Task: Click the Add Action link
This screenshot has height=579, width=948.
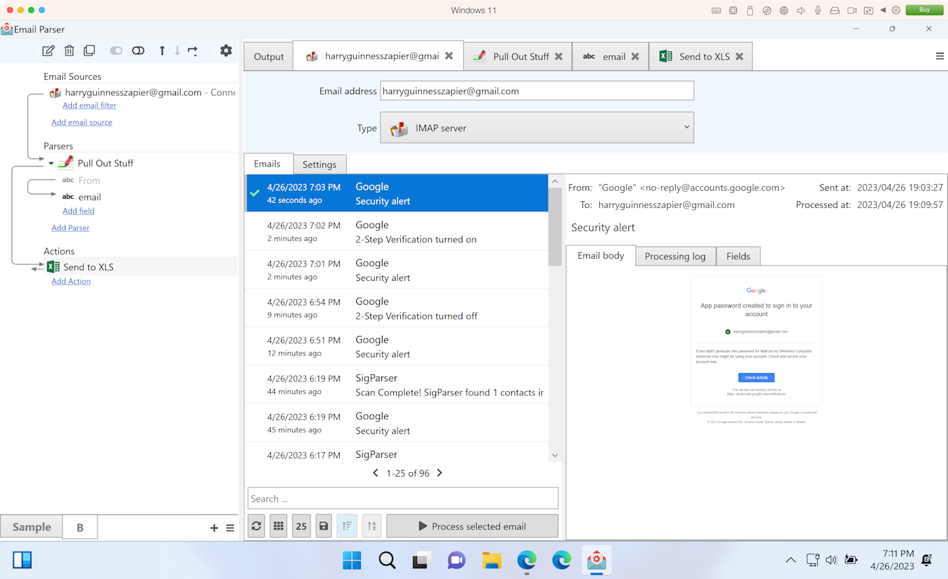Action: tap(71, 282)
